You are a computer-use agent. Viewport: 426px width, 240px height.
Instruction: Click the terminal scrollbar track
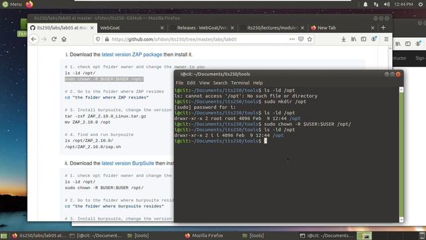tap(401, 155)
